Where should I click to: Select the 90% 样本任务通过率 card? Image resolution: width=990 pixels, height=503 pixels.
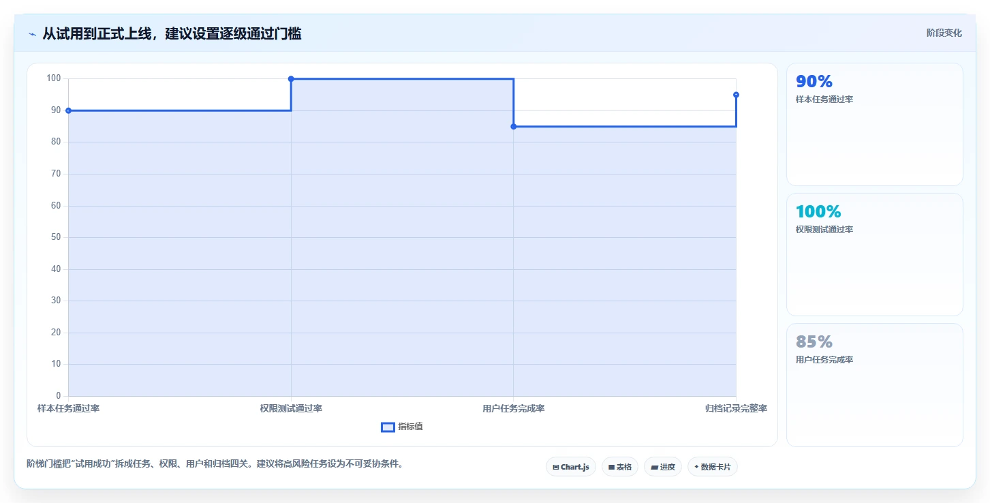click(x=875, y=124)
